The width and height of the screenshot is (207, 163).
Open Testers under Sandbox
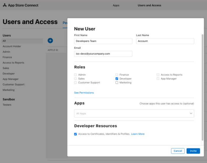(x=7, y=105)
